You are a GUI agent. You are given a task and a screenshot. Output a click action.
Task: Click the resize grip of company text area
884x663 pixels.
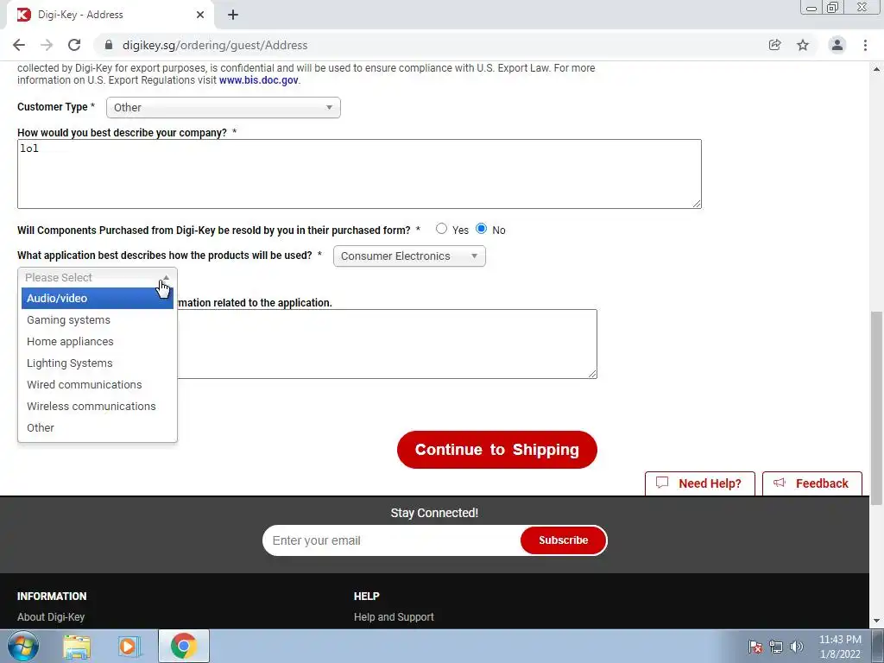pyautogui.click(x=697, y=204)
